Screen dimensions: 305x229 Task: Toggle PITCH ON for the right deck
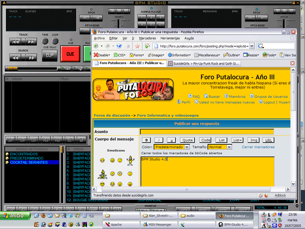click(250, 18)
